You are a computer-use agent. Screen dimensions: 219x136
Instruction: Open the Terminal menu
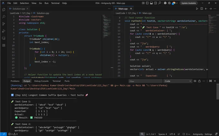(55, 3)
